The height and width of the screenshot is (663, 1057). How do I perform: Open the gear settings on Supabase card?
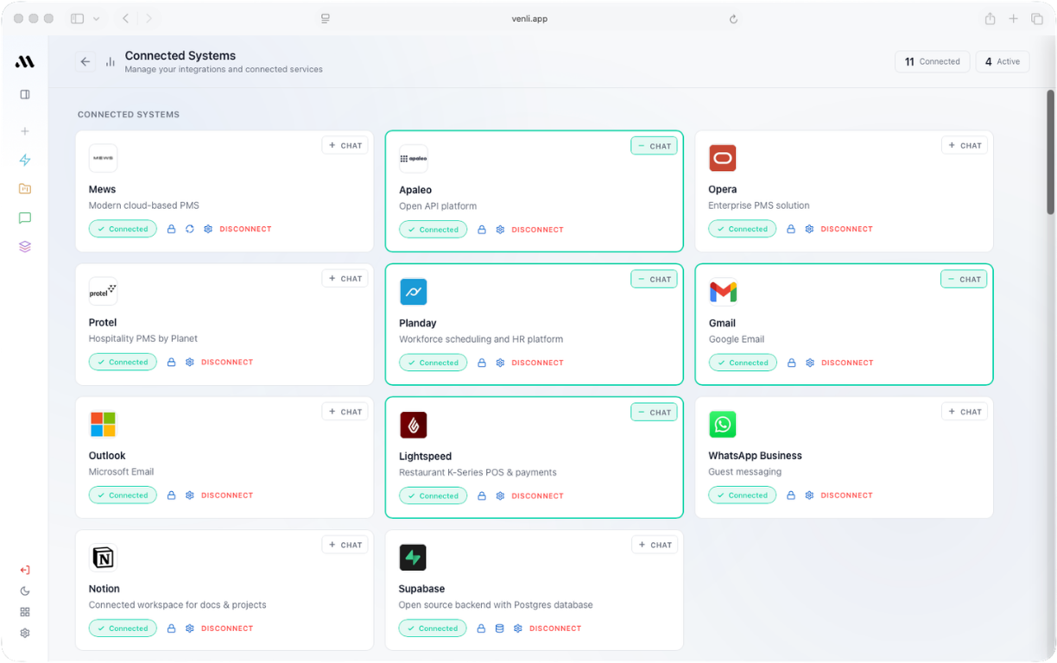pyautogui.click(x=517, y=628)
